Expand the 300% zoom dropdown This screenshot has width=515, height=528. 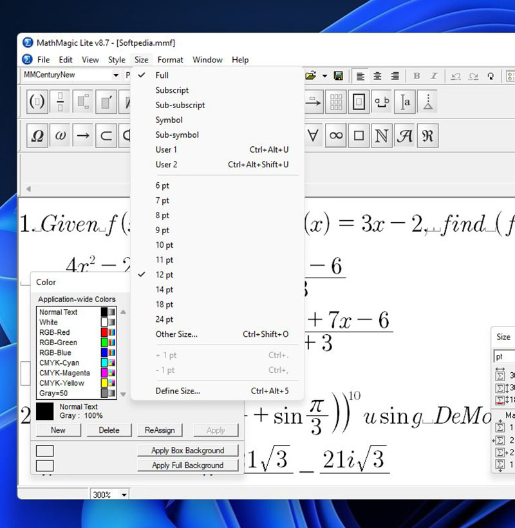(124, 495)
